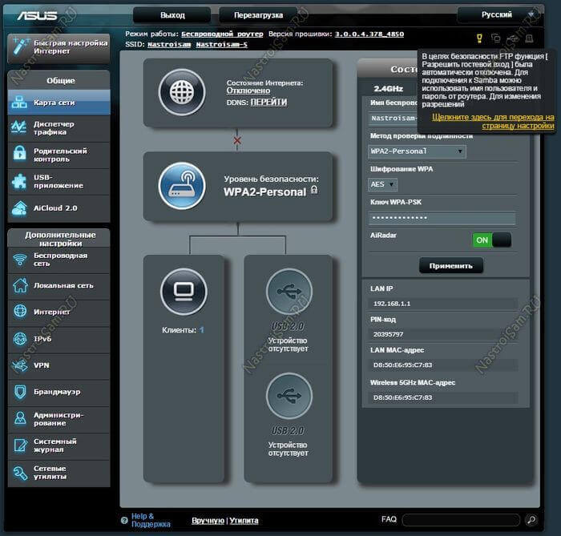Click the yellow notification alert icon
561x536 pixels.
pos(479,38)
